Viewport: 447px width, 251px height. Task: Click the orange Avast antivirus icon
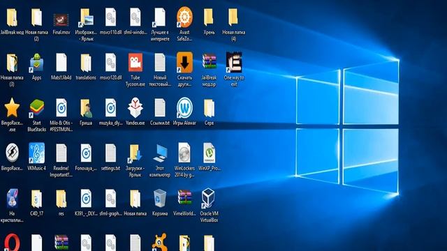click(160, 243)
